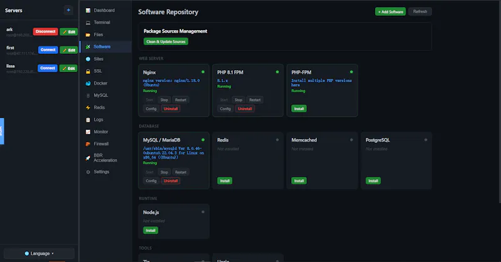Restart PHP 8.1 FPM
Viewport: 501px width, 262px height.
[x=255, y=100]
